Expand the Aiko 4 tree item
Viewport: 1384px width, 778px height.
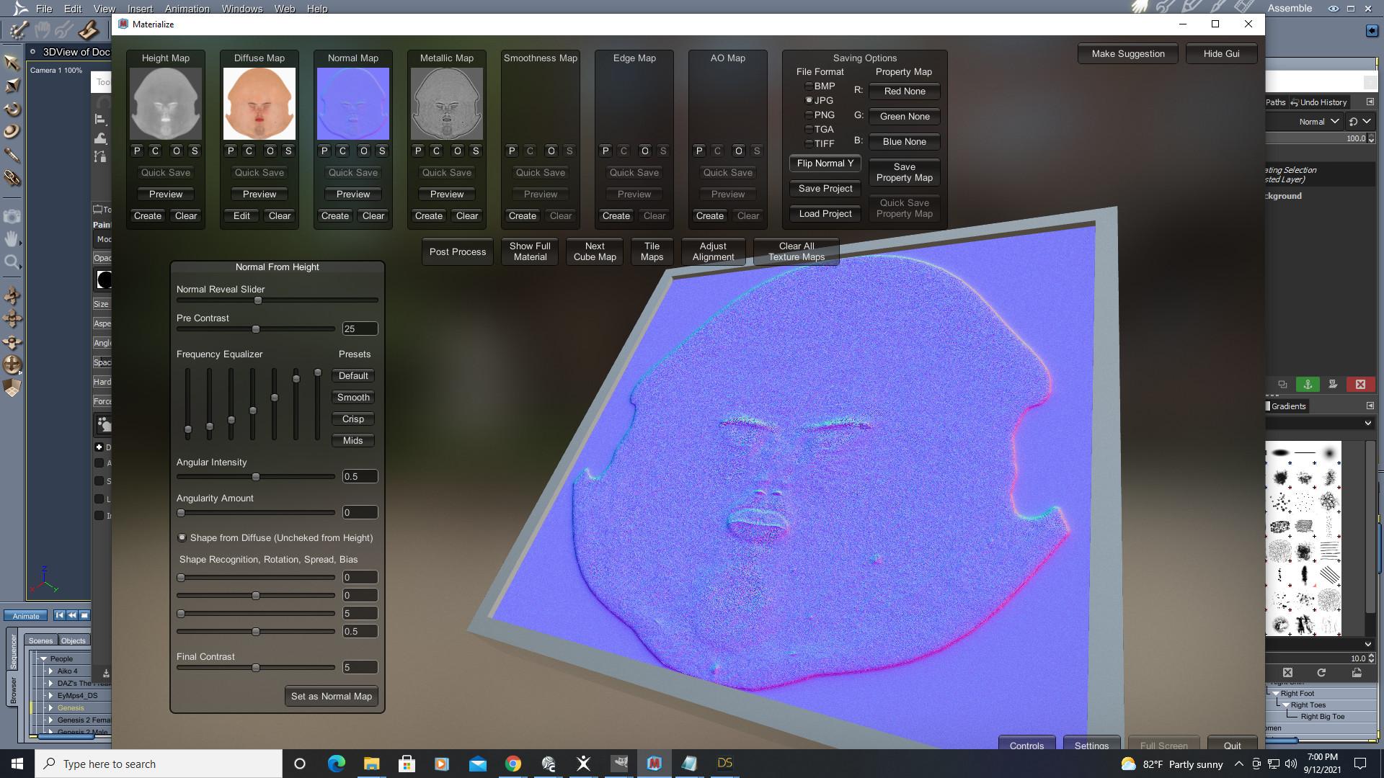click(51, 671)
